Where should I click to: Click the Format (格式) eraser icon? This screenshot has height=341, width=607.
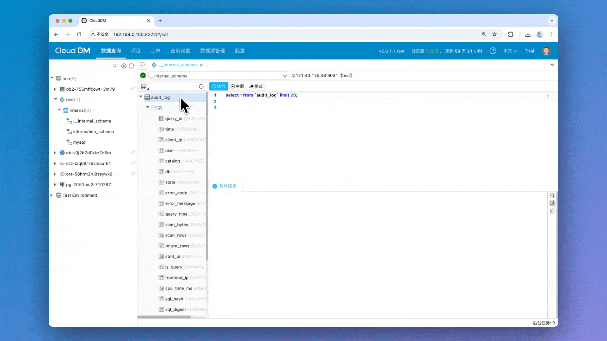(x=252, y=86)
